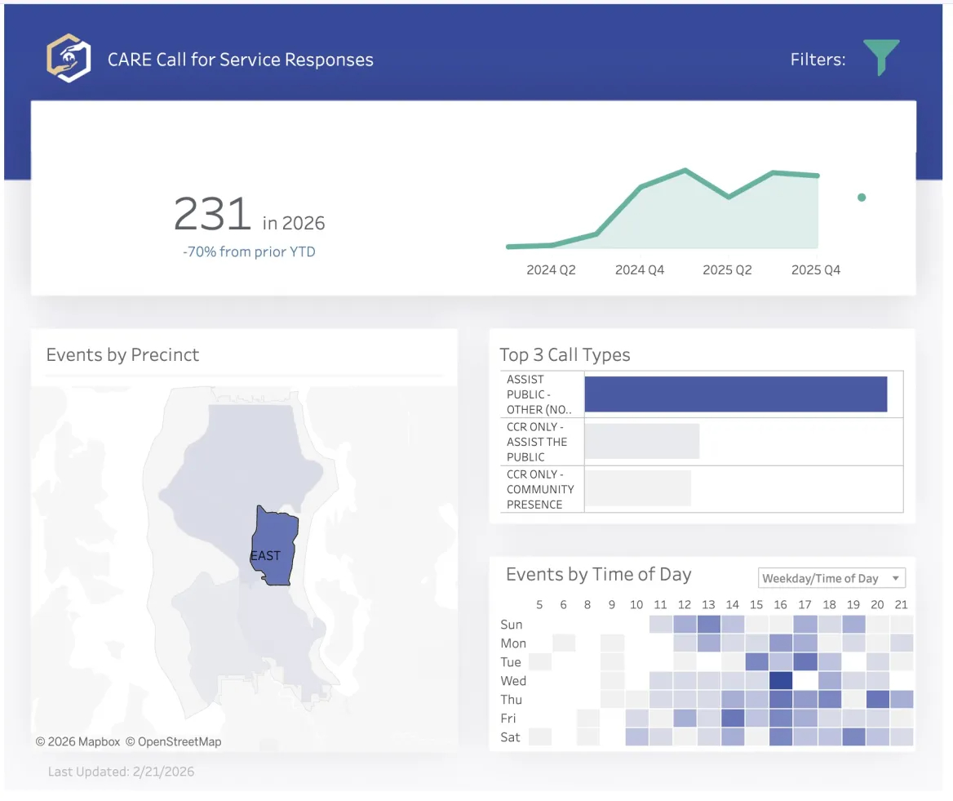
Task: Select the Sat heatmap cell at hour 19
Action: click(853, 736)
